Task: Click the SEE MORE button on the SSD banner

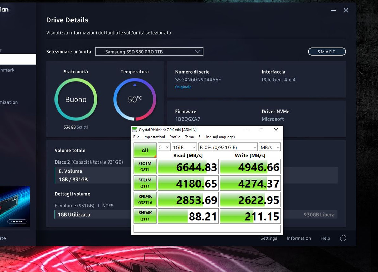Action: [17, 221]
